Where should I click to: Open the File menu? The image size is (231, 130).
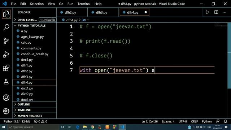point(14,4)
